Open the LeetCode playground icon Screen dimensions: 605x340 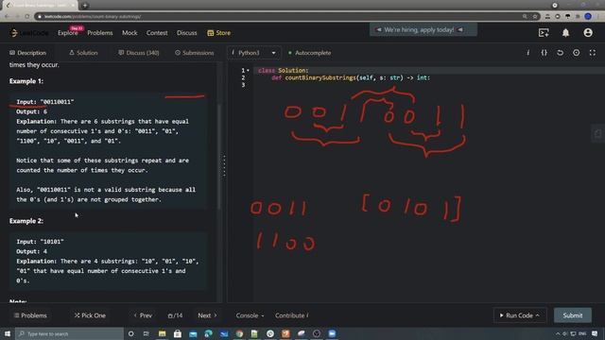[x=544, y=33]
